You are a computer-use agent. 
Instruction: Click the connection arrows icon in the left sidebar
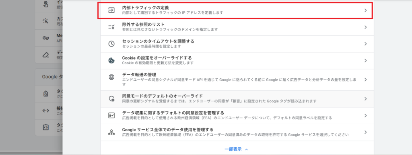click(45, 111)
